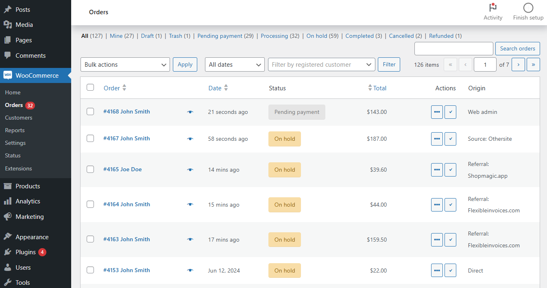Click the Users person icon
Viewport: 547px width, 288px height.
pyautogui.click(x=7, y=267)
